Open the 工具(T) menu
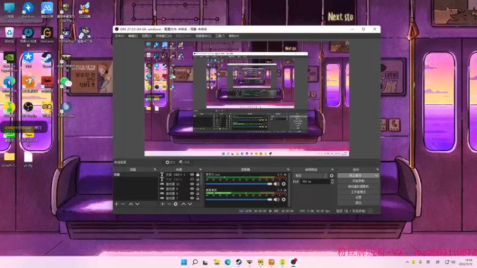 (219, 36)
